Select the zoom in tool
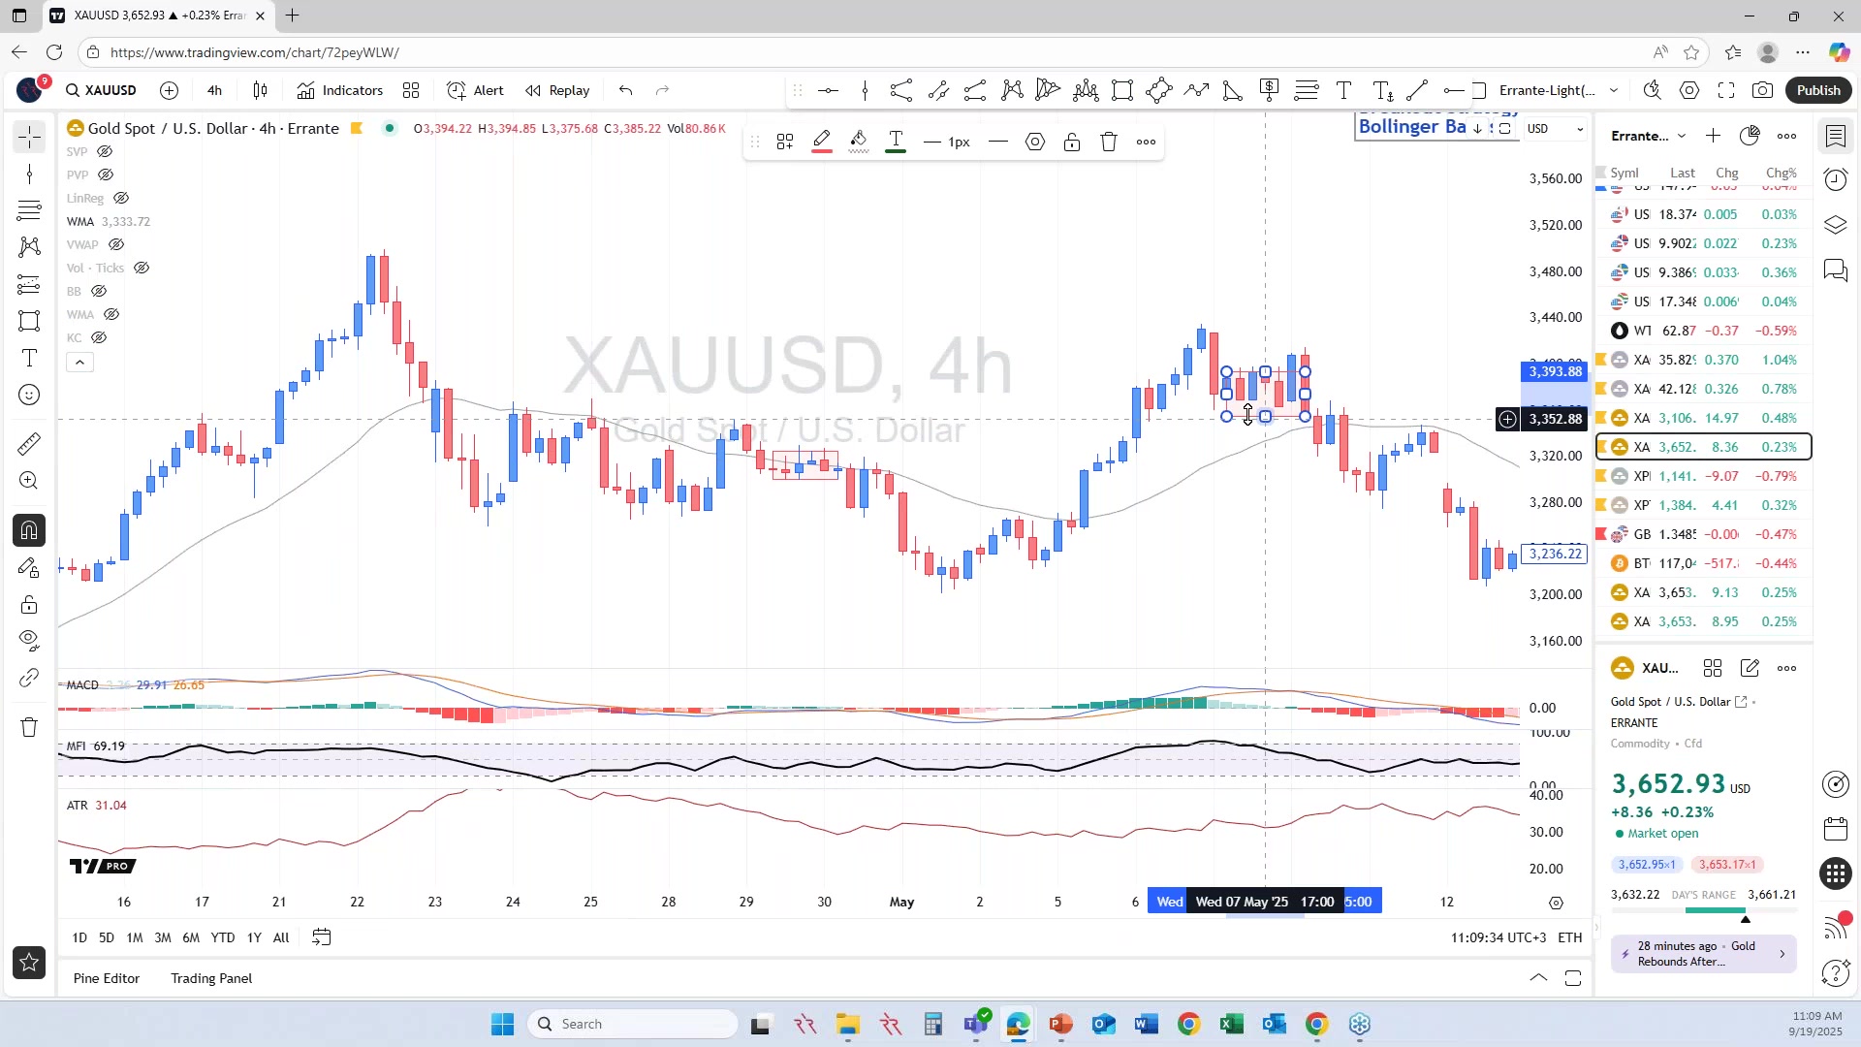The image size is (1861, 1047). 29,481
